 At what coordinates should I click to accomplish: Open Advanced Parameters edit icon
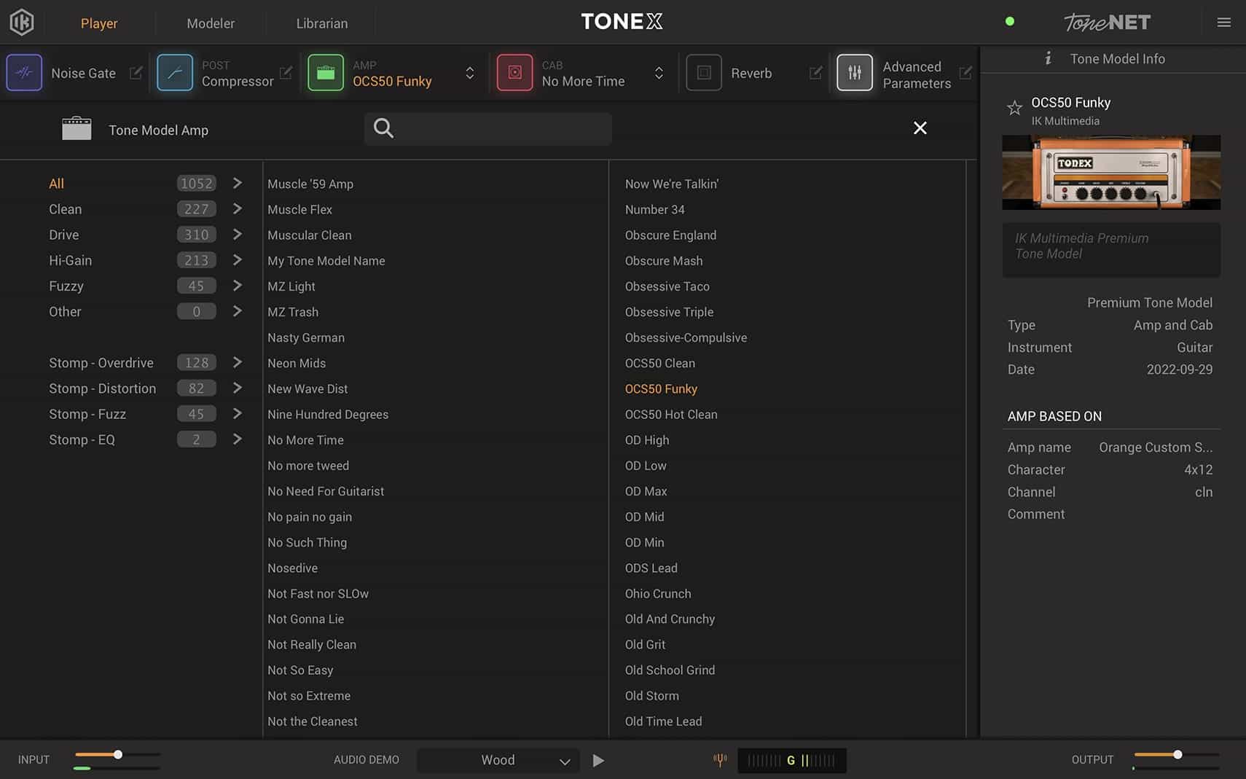click(965, 73)
